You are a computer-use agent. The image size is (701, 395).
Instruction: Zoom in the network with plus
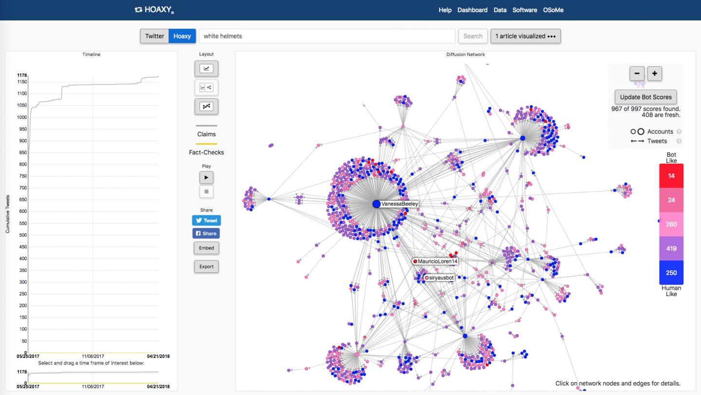(x=654, y=74)
